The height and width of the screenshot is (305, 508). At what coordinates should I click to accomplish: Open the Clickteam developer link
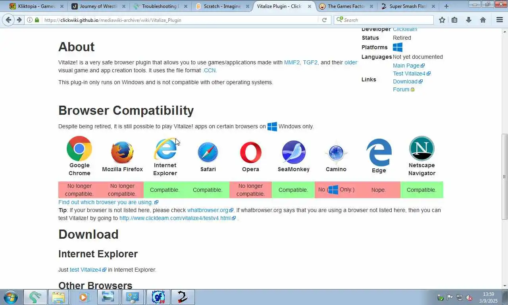point(405,30)
